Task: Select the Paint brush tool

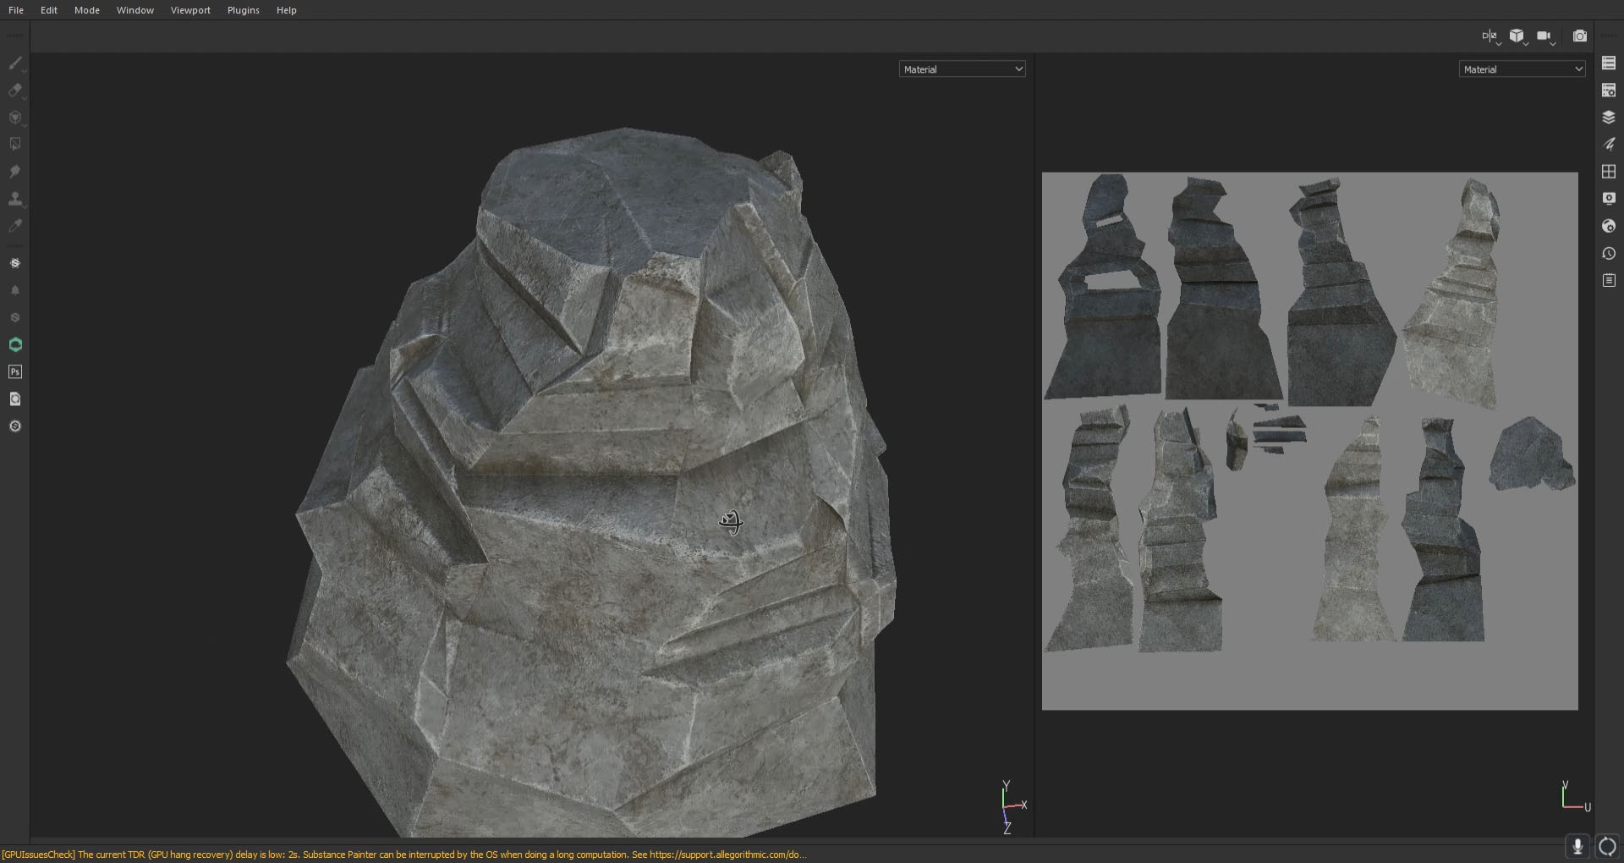Action: point(15,63)
